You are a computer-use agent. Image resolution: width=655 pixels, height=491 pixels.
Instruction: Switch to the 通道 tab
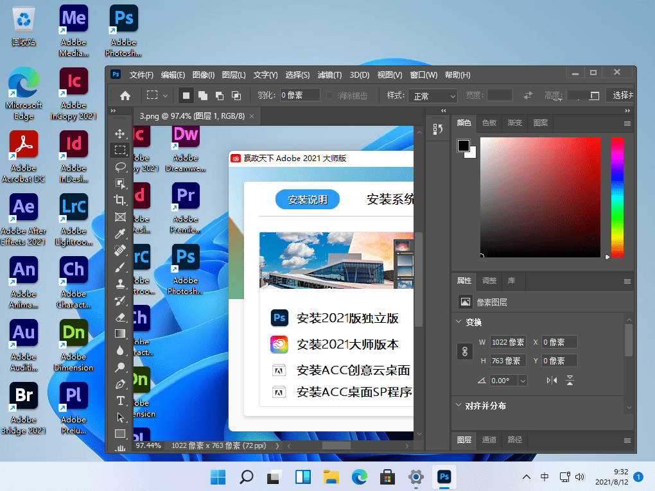pos(489,440)
